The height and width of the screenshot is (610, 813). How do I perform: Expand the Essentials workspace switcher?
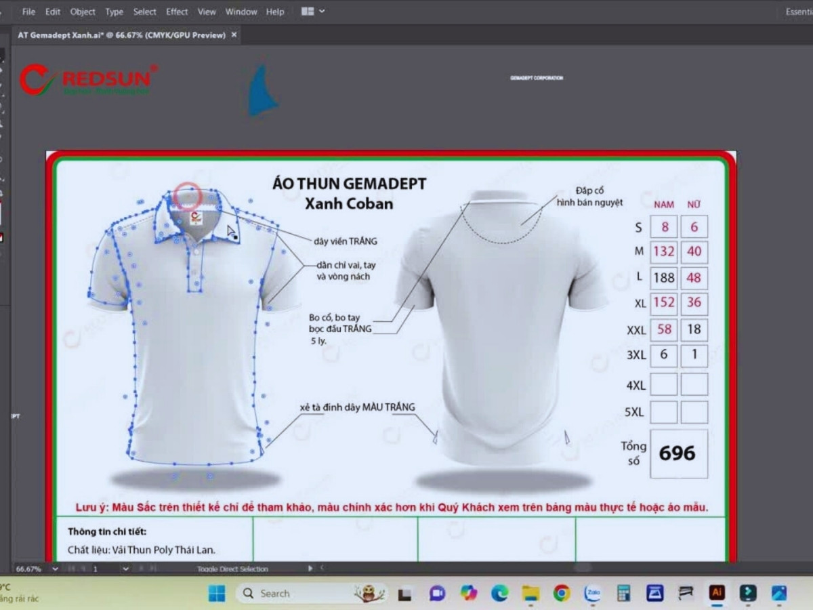click(x=798, y=12)
